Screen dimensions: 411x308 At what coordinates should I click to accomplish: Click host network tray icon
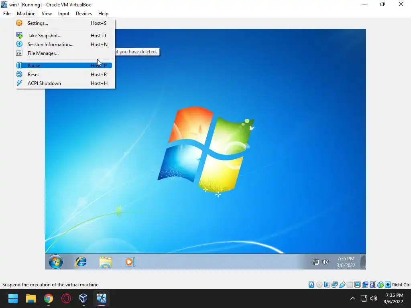364,298
